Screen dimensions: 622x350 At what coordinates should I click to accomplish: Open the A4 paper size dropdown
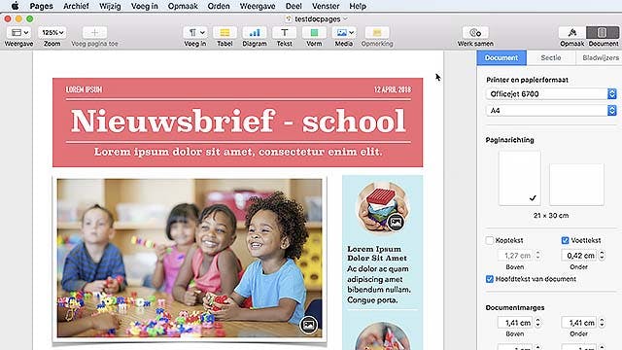551,110
